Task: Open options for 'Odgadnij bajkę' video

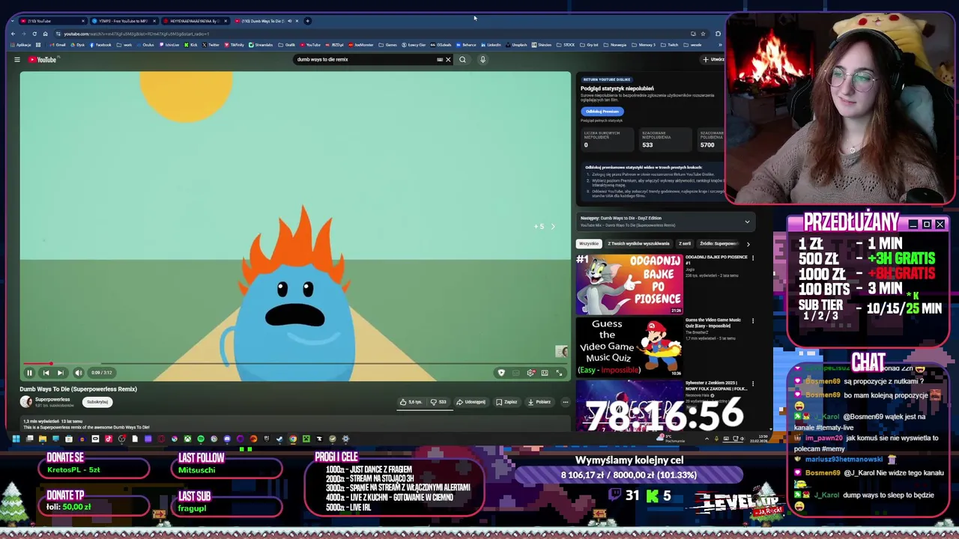Action: pyautogui.click(x=753, y=258)
